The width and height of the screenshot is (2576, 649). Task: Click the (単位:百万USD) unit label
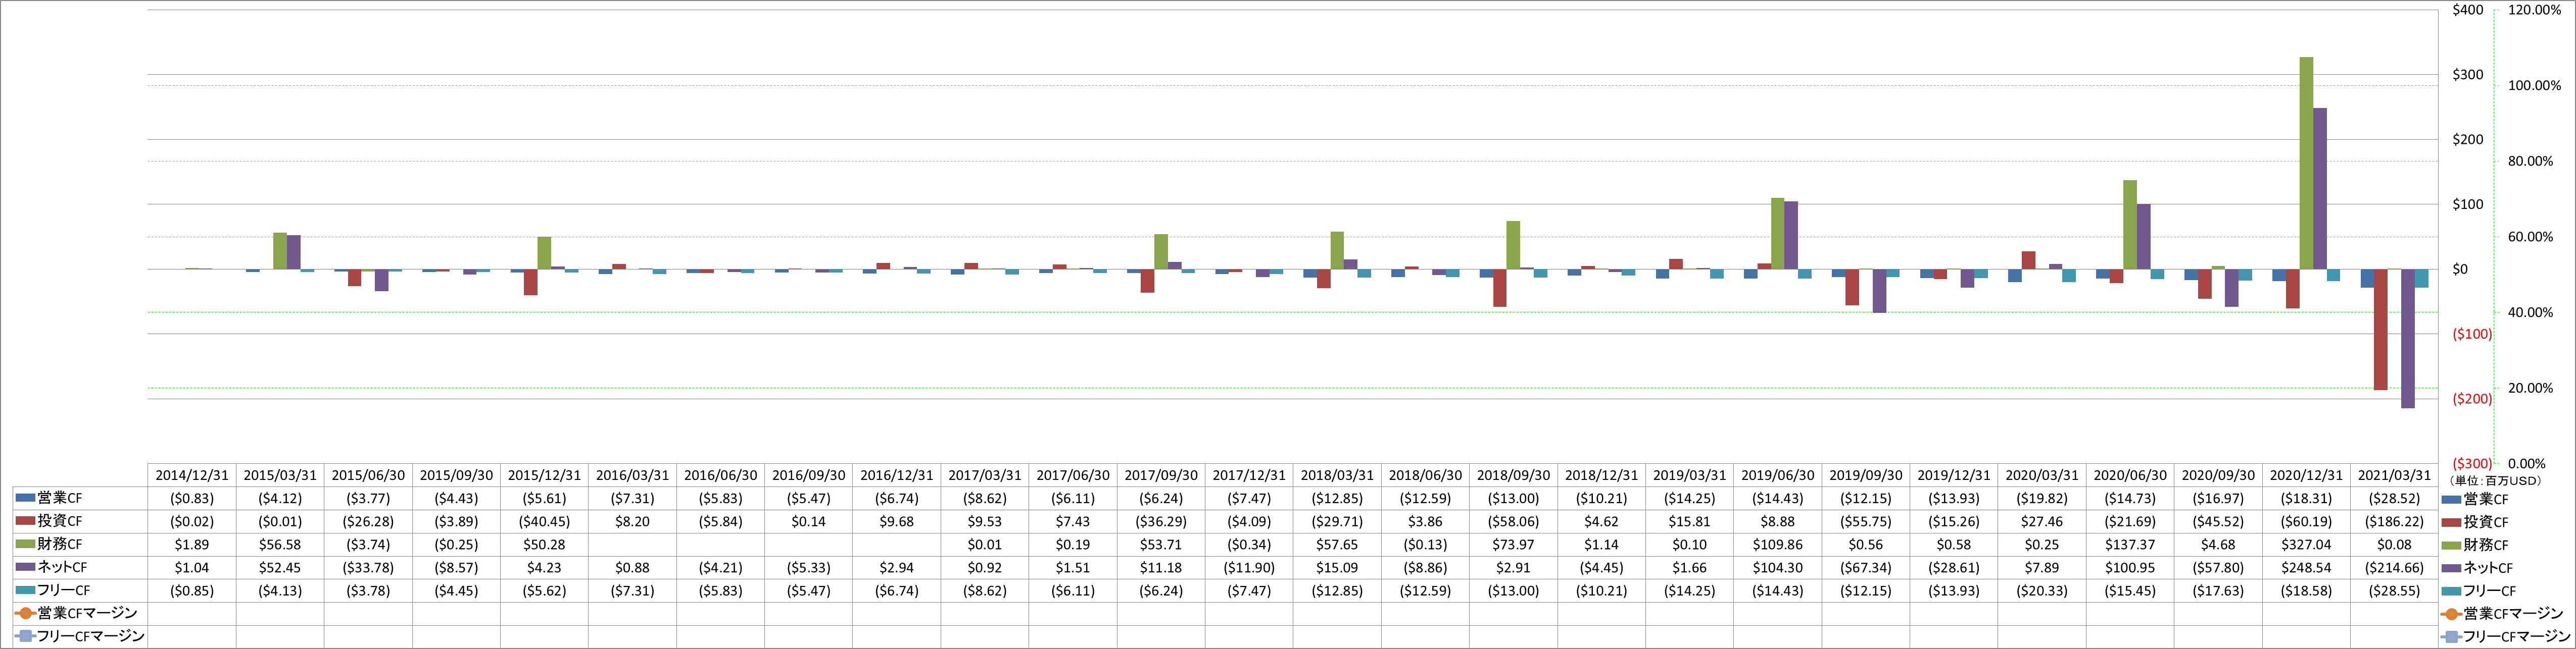(x=2495, y=481)
